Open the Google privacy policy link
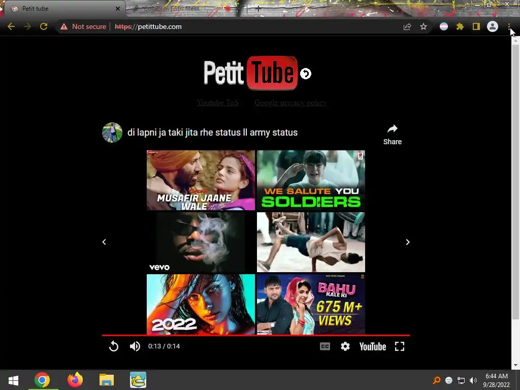This screenshot has height=390, width=520. [x=290, y=103]
